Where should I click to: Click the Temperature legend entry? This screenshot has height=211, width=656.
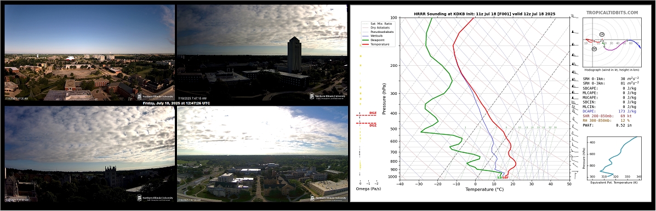(380, 44)
